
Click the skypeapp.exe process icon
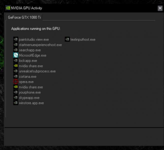15,98
